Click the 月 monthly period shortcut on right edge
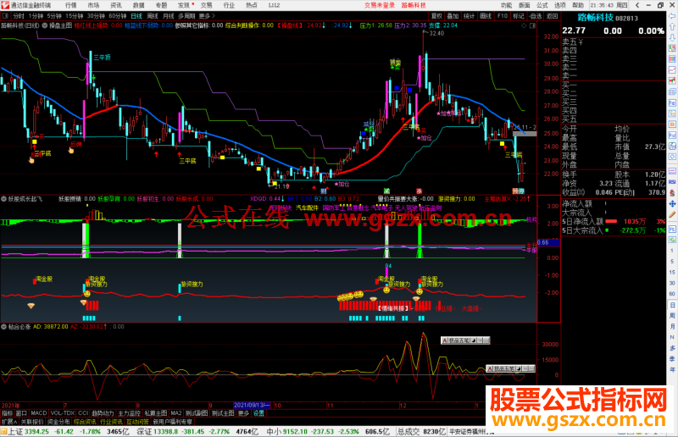The image size is (678, 437). point(672,326)
